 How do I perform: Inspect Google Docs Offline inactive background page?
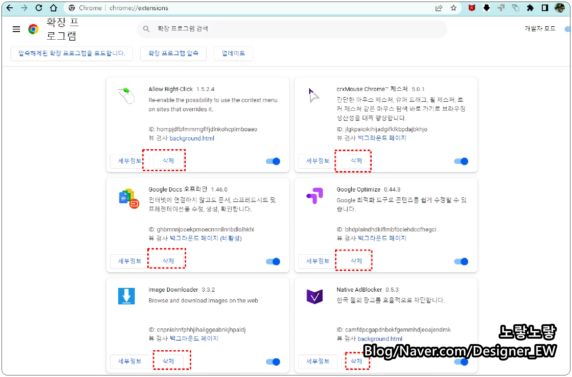coord(206,238)
